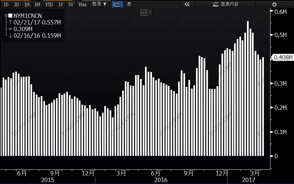Click the low value marker icon in legend
The image size is (294, 184).
(x=10, y=36)
